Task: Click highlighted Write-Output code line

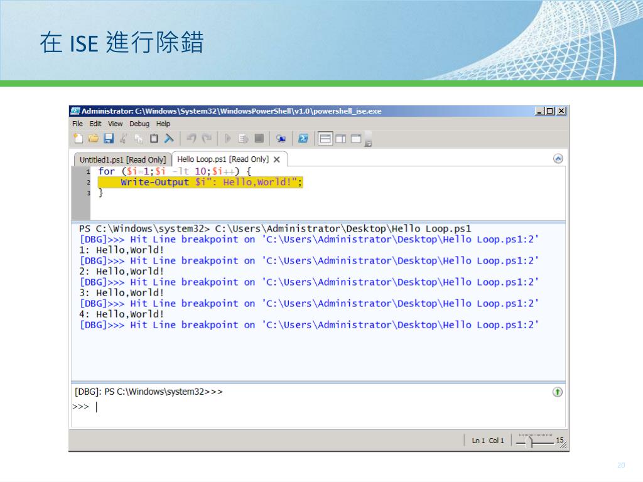Action: pyautogui.click(x=200, y=182)
